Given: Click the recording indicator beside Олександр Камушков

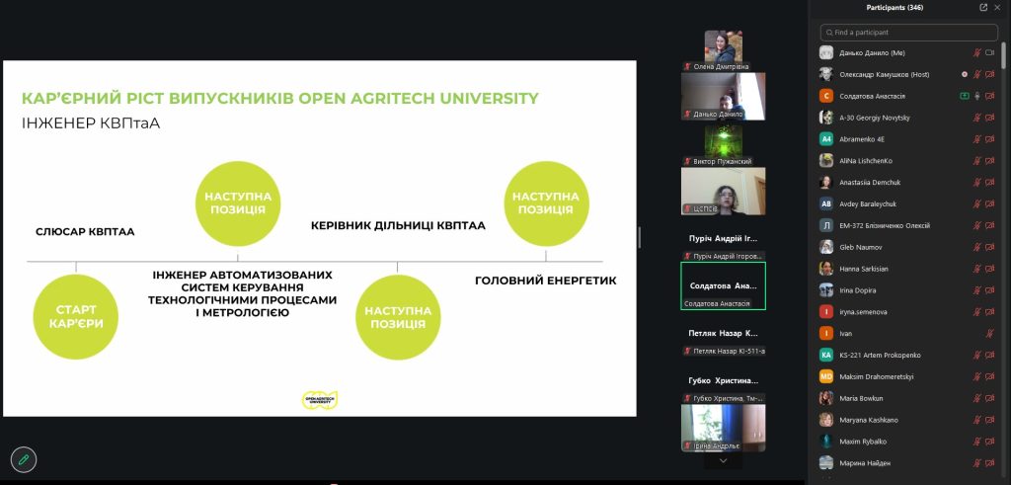Looking at the screenshot, I should coord(965,74).
